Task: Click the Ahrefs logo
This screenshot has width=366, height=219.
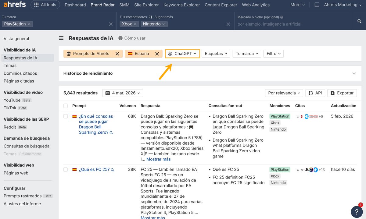Action: point(15,5)
